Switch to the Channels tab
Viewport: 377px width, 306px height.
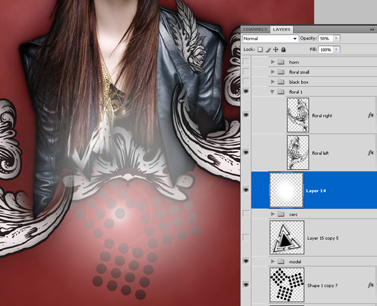coord(255,30)
